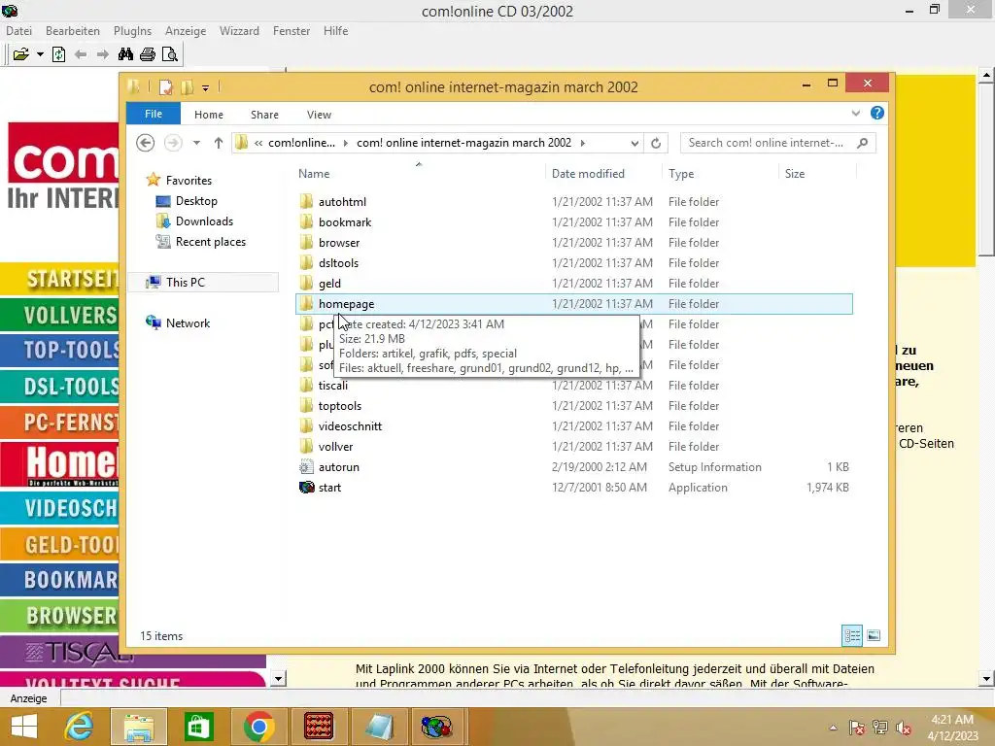Open the Bearbeiten menu

click(x=72, y=31)
